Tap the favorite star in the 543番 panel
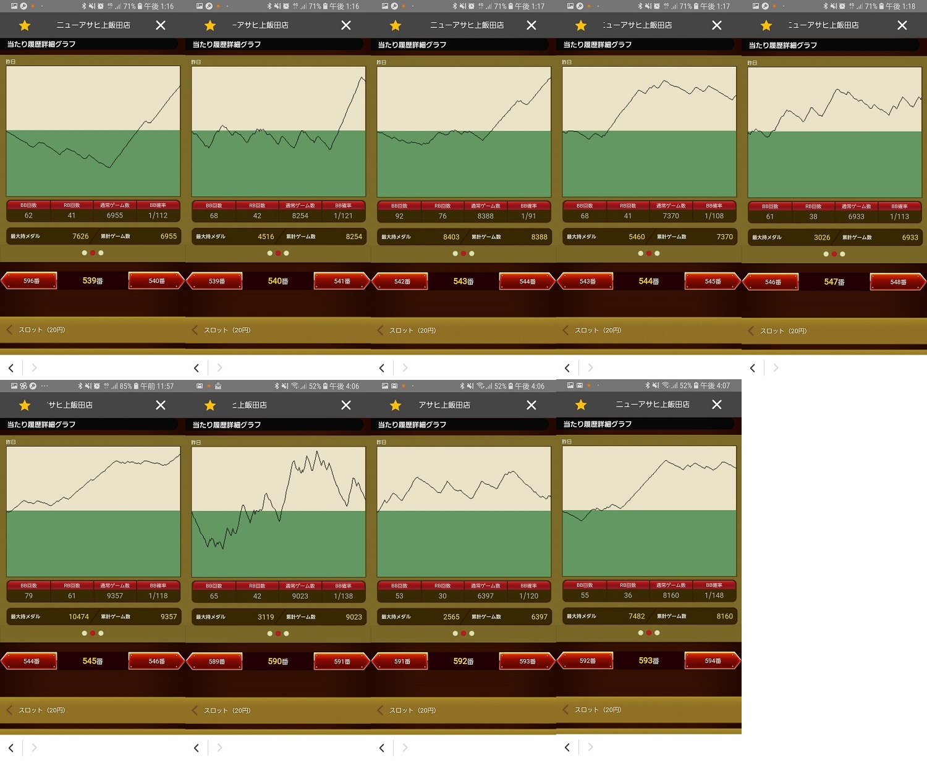 coord(396,25)
